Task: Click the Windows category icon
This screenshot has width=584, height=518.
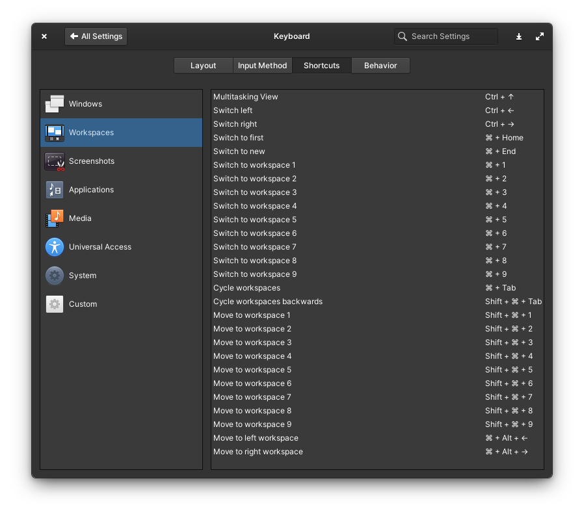Action: click(55, 104)
